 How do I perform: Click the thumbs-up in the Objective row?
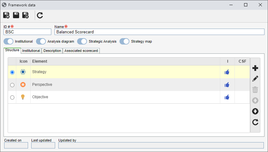pyautogui.click(x=227, y=97)
